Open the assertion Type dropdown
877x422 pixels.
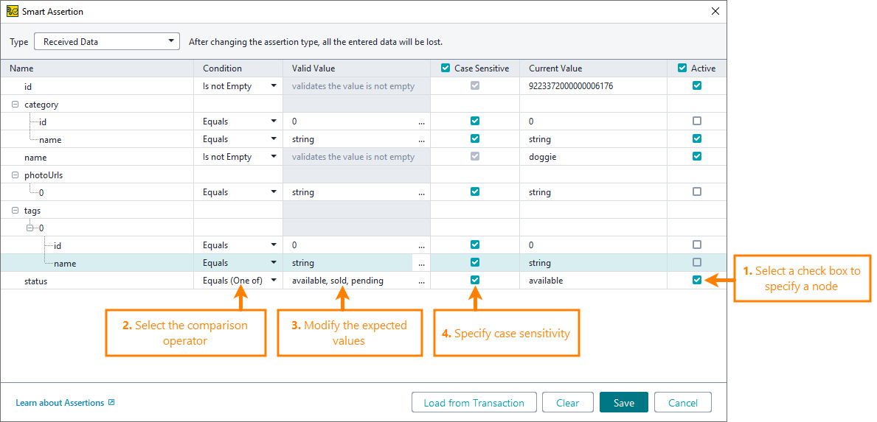point(107,41)
